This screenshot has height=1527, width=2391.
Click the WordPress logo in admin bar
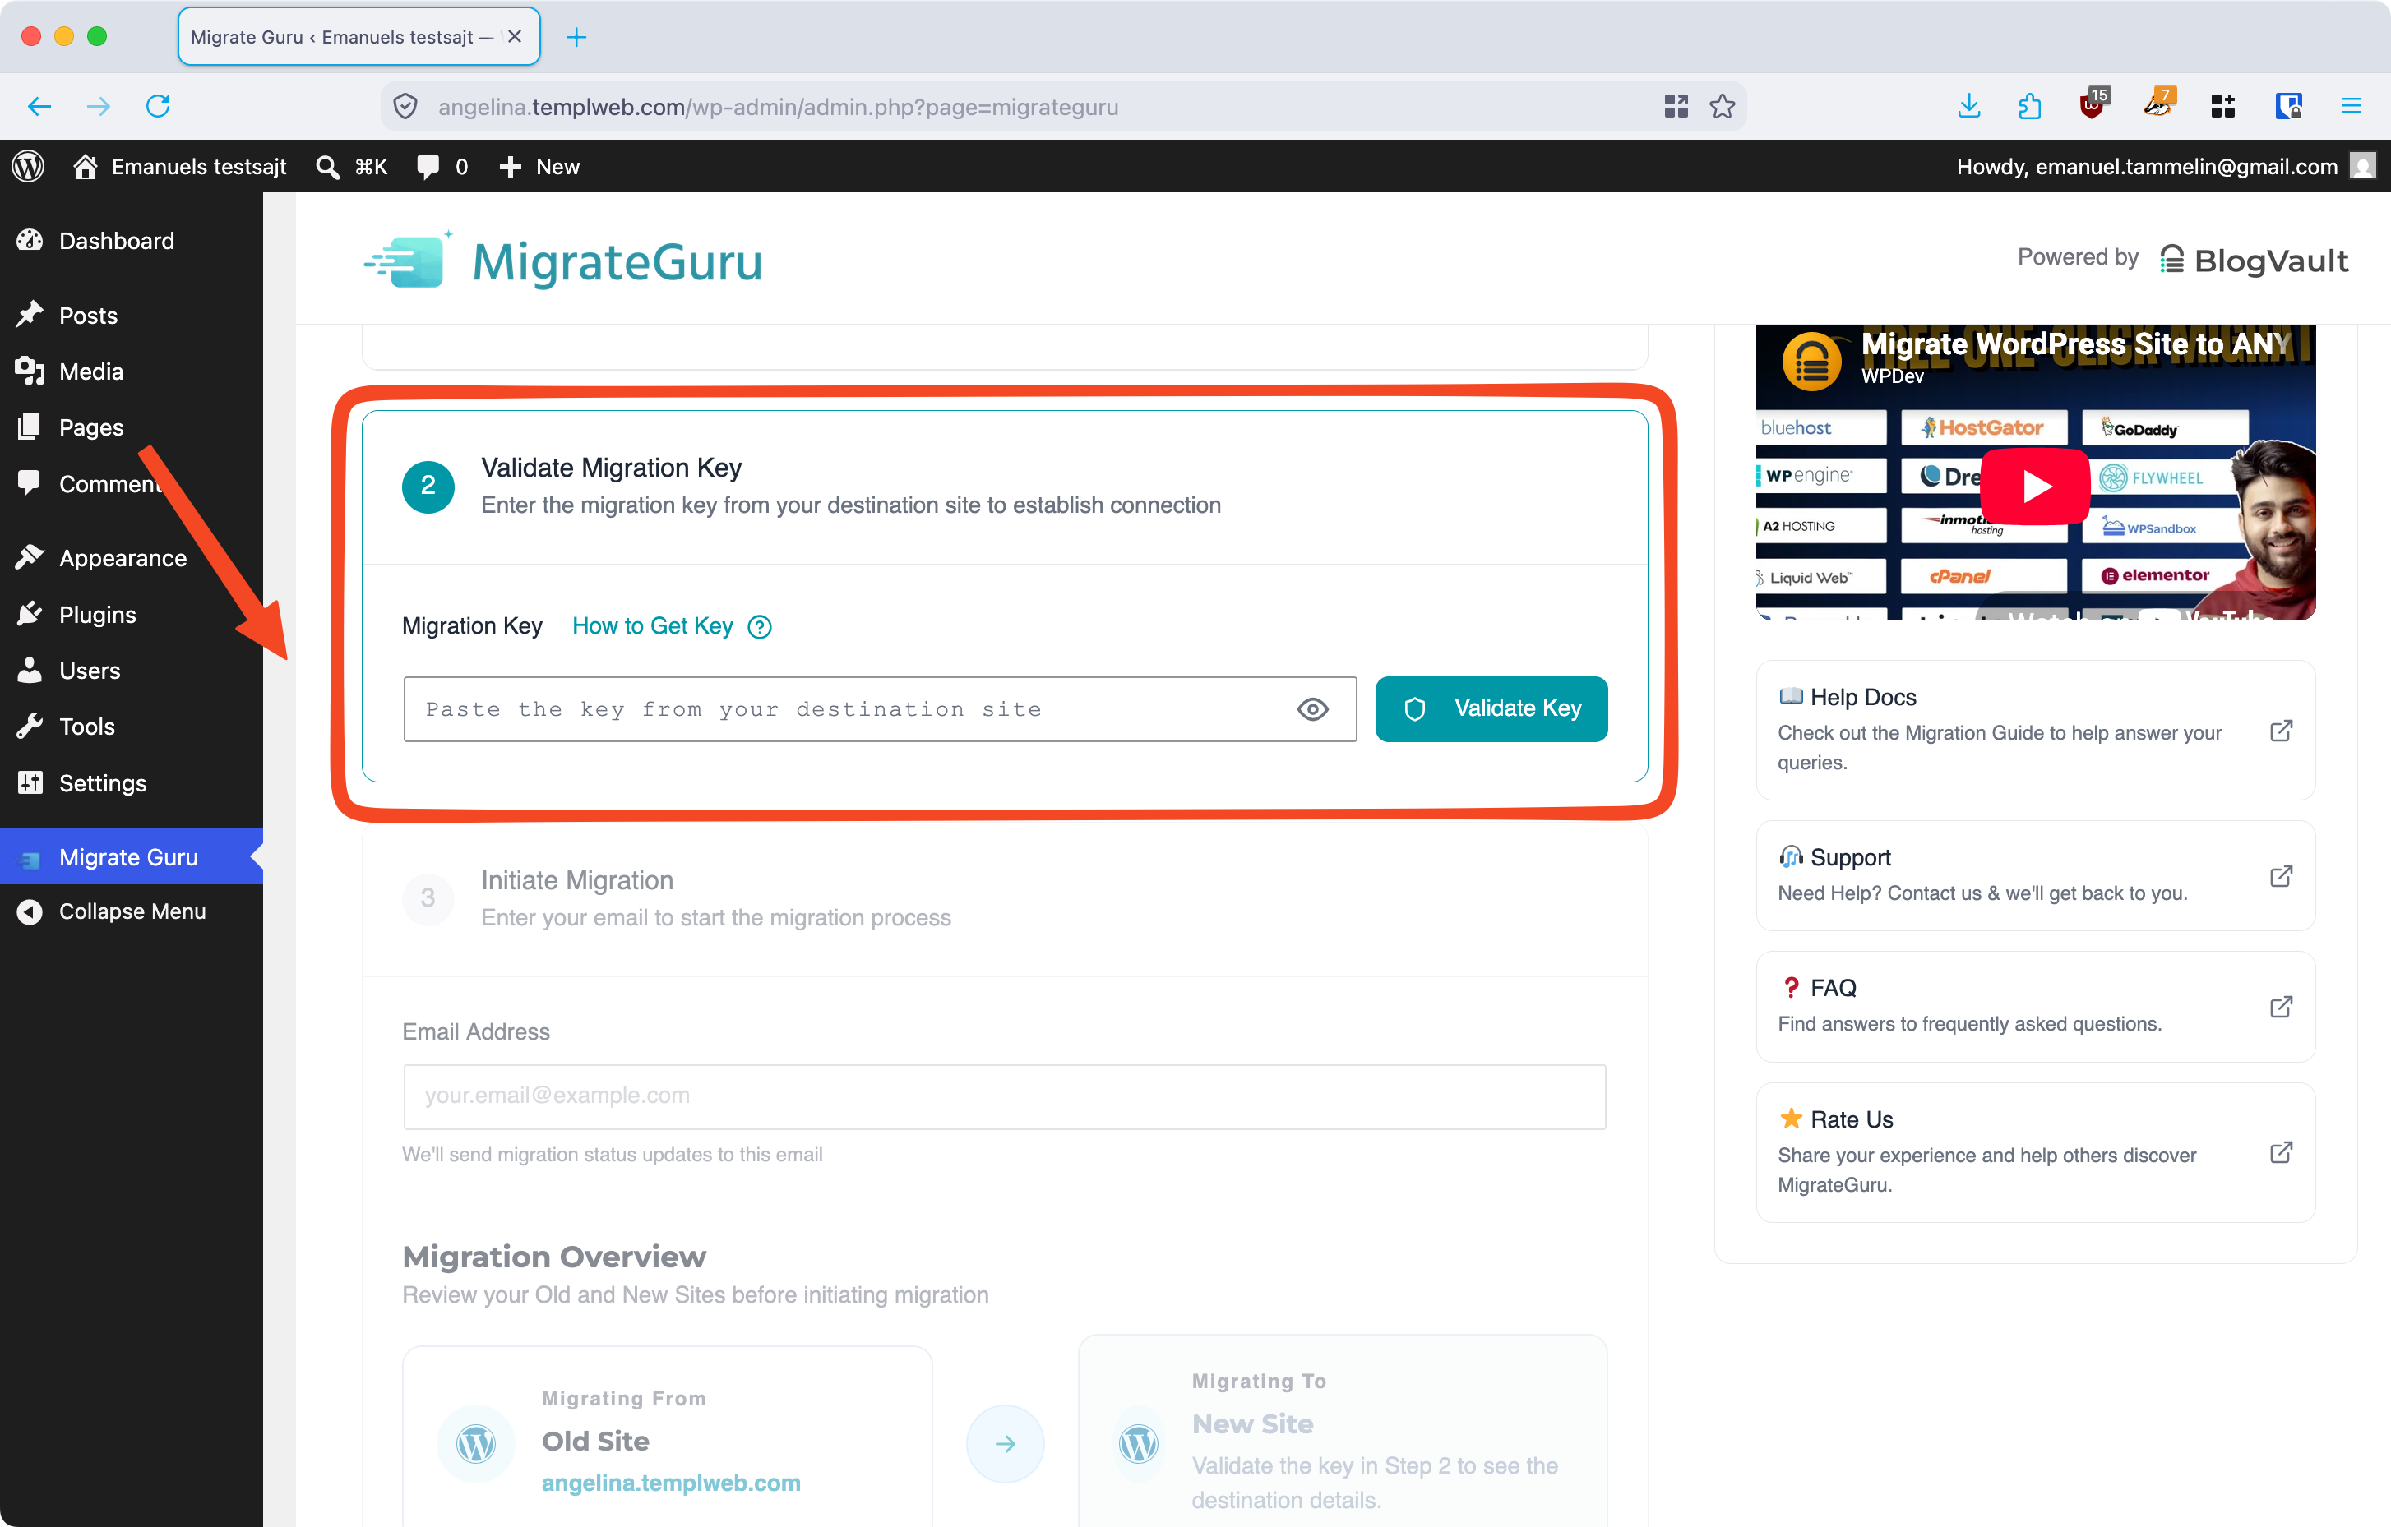[x=28, y=166]
